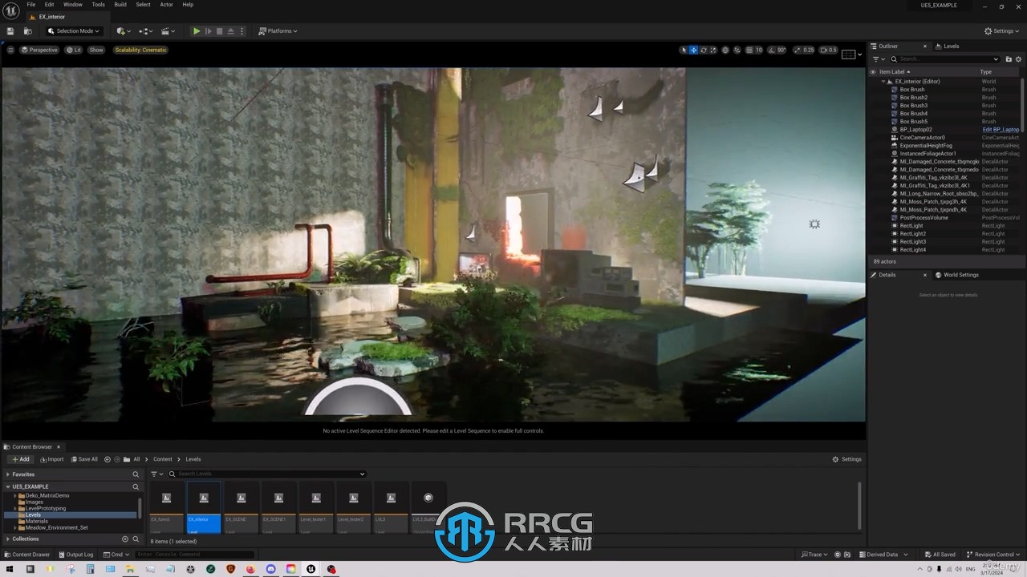Click the Outliner search field
The image size is (1027, 577).
(x=944, y=59)
